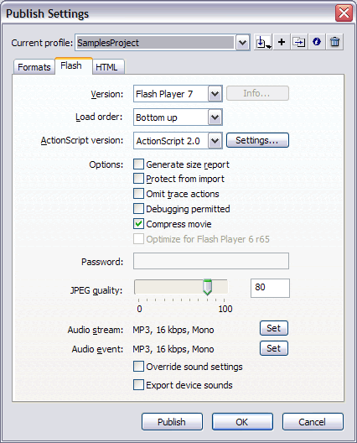Click the Publish button
The width and height of the screenshot is (357, 443).
[x=172, y=422]
